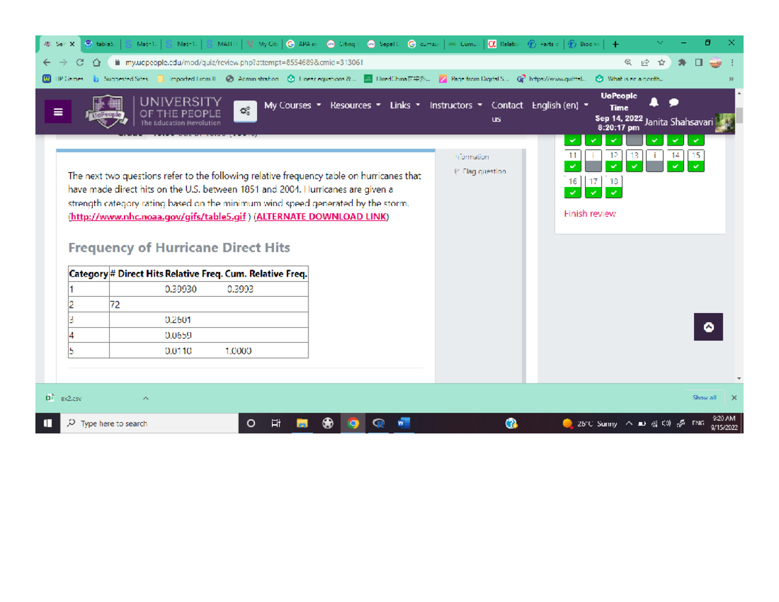The image size is (779, 602).
Task: Open the Resources dropdown menu
Action: tap(351, 105)
